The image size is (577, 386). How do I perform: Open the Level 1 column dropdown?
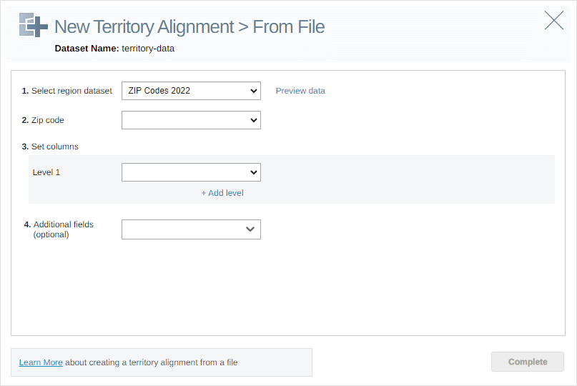click(x=191, y=172)
